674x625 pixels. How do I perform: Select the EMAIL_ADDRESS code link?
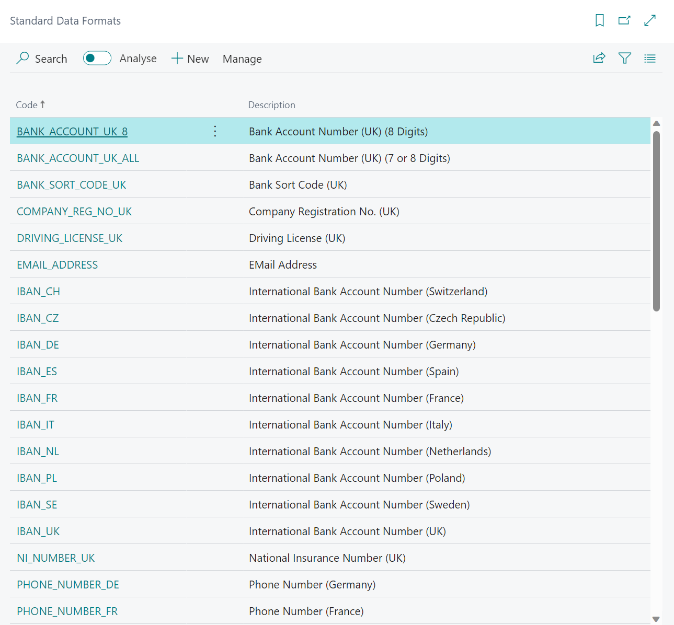click(58, 265)
